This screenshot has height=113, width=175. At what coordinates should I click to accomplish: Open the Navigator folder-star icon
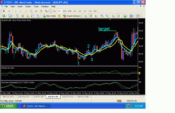[27, 16]
